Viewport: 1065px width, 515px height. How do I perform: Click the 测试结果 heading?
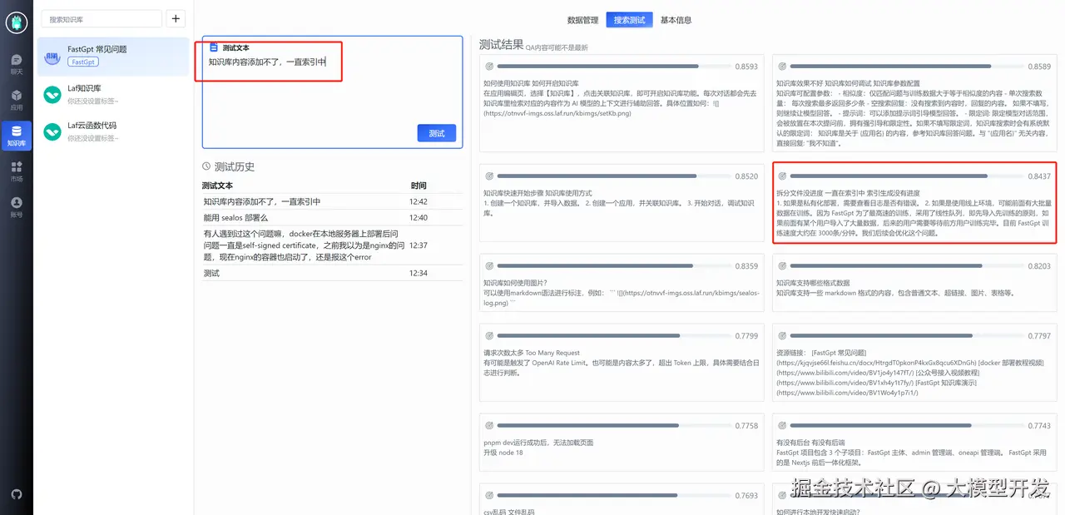[502, 45]
